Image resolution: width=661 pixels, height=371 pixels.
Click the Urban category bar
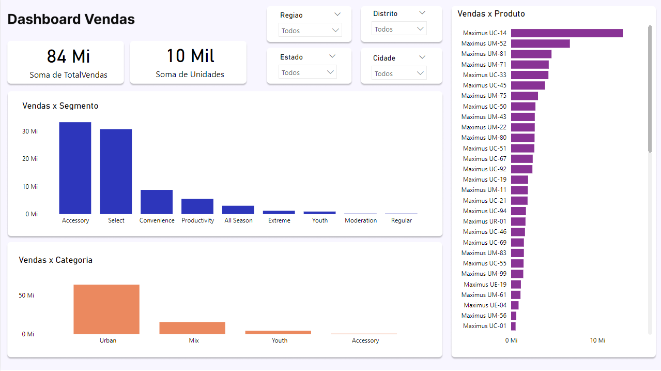106,309
